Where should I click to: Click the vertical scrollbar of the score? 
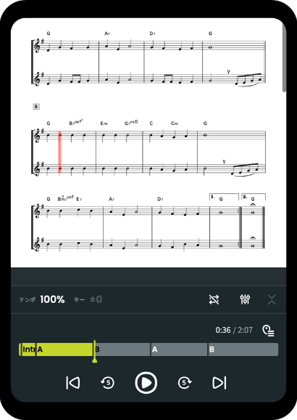click(x=284, y=57)
